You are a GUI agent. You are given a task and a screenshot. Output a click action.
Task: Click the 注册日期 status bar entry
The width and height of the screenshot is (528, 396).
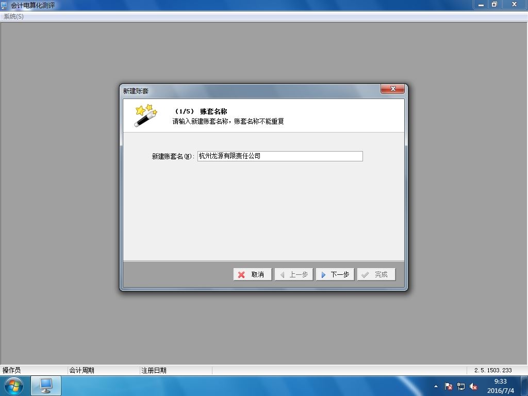pyautogui.click(x=154, y=370)
